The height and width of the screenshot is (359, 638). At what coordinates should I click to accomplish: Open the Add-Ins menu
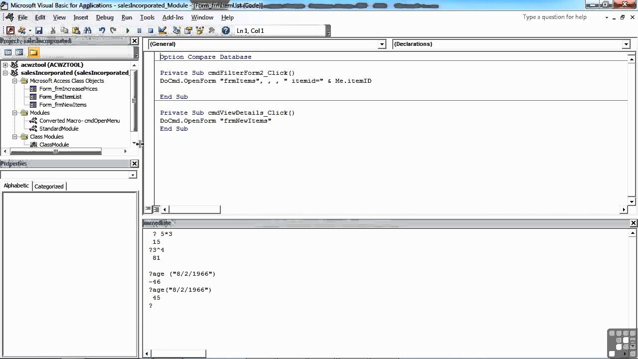click(173, 17)
